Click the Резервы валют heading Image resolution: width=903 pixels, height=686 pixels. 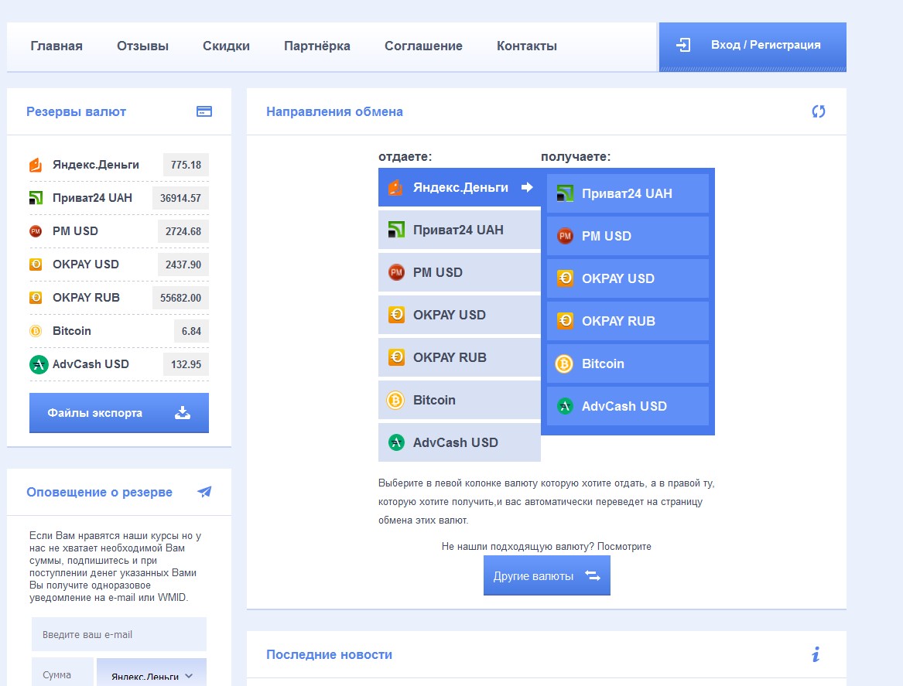coord(76,111)
